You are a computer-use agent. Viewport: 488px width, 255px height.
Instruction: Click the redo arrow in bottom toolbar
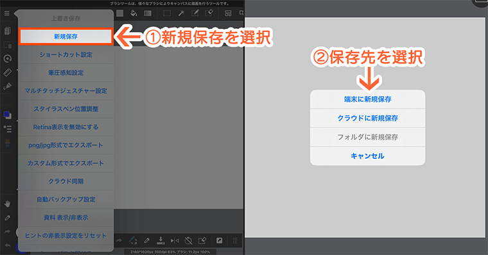pyautogui.click(x=119, y=240)
